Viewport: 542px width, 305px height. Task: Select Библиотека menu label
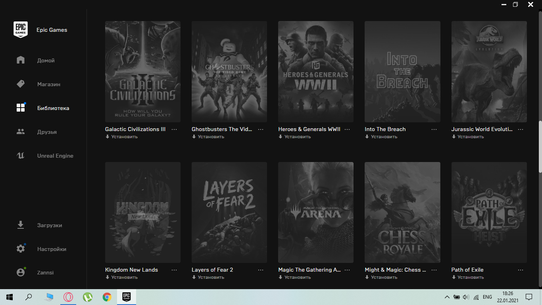[x=53, y=108]
